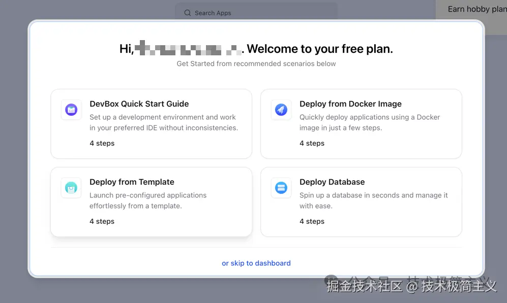507x303 pixels.
Task: Click 'Spin up a database' description
Action: tap(373, 200)
